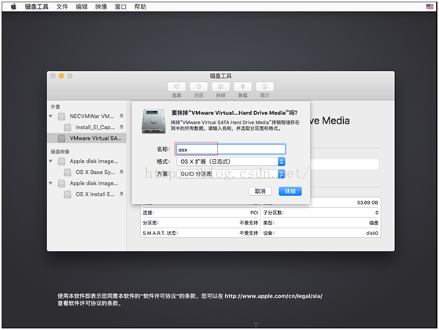Open the 窗口 menu
This screenshot has height=330, width=439.
point(120,6)
